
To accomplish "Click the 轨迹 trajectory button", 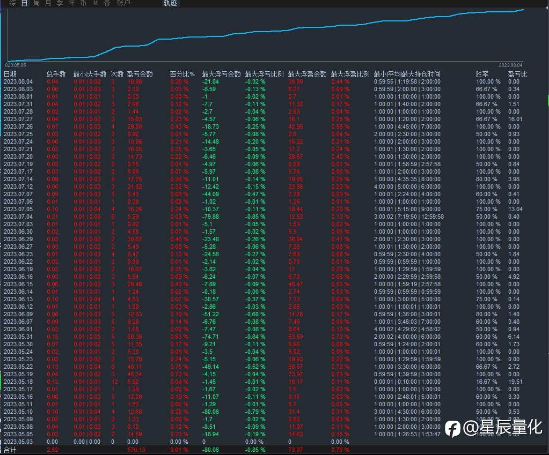I will point(170,3).
